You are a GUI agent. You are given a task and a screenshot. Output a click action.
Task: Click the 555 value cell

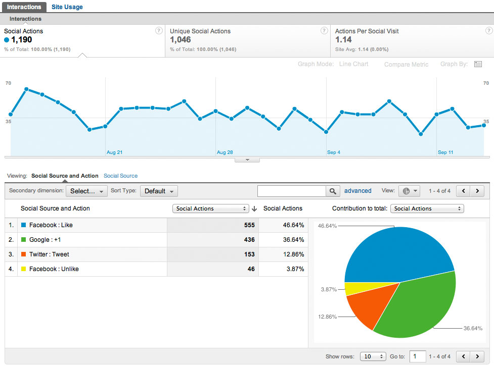213,225
